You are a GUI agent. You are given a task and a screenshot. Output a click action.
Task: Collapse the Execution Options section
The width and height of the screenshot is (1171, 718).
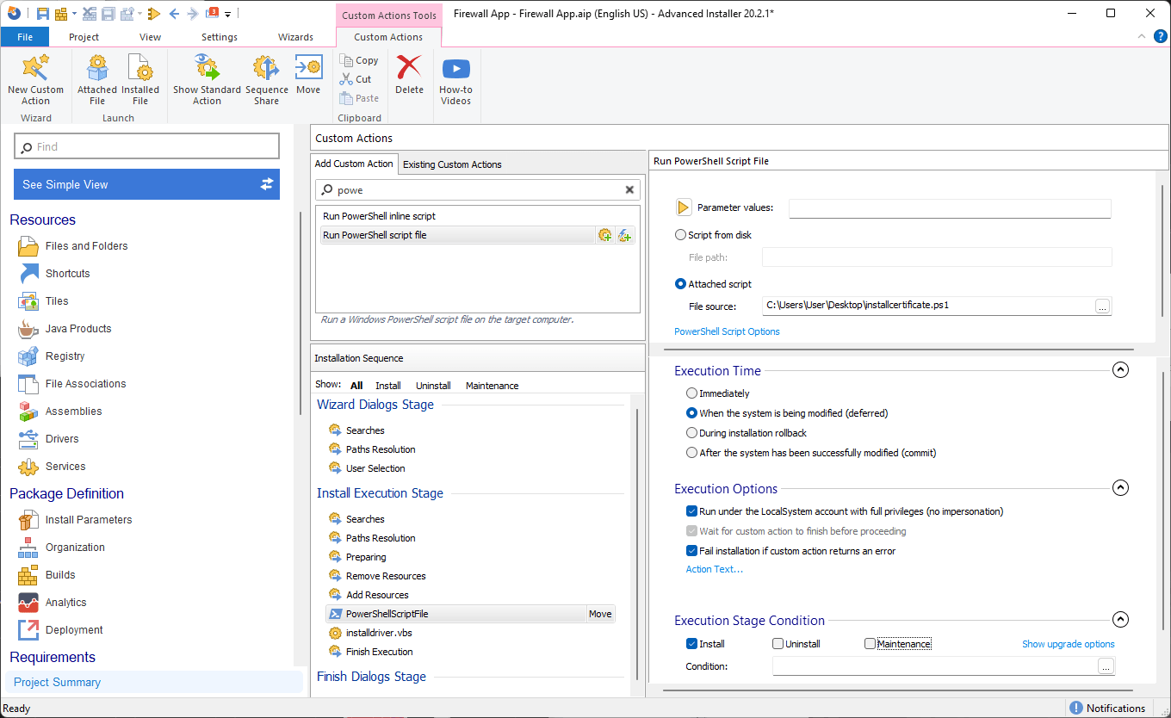[1120, 488]
